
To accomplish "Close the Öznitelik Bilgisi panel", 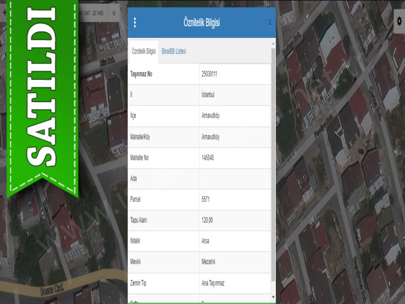I will (x=269, y=23).
